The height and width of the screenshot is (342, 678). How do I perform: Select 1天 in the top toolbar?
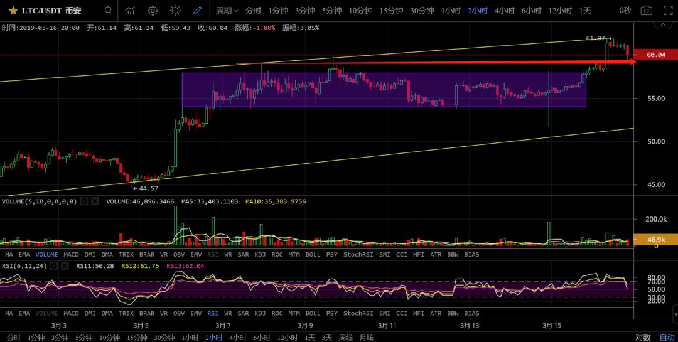(x=585, y=11)
